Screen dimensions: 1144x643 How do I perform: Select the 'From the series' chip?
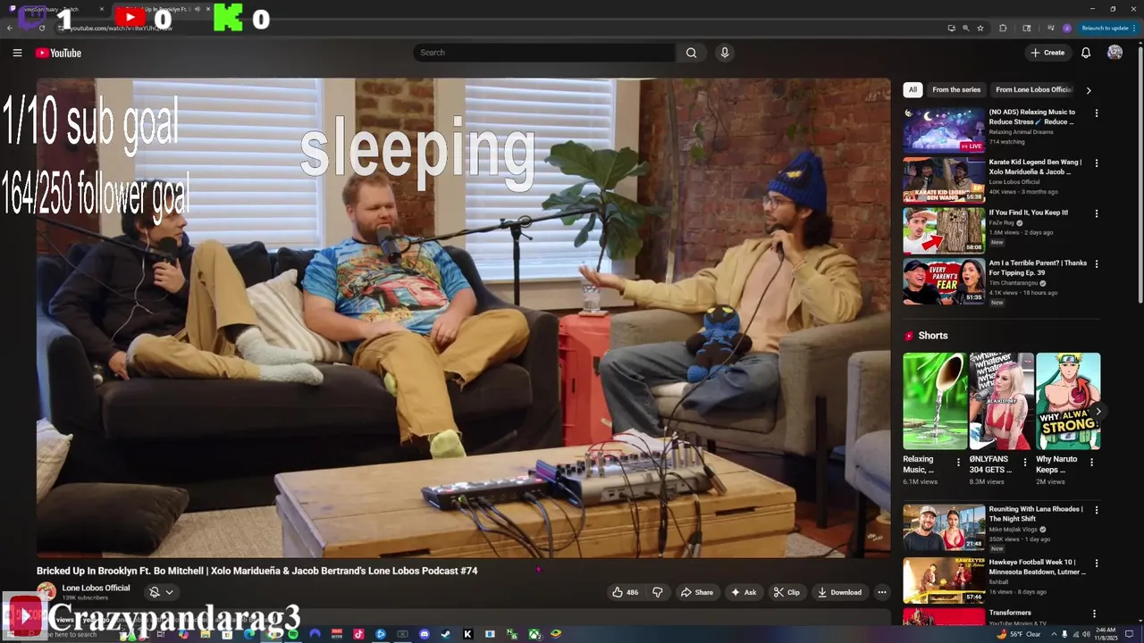pyautogui.click(x=956, y=89)
